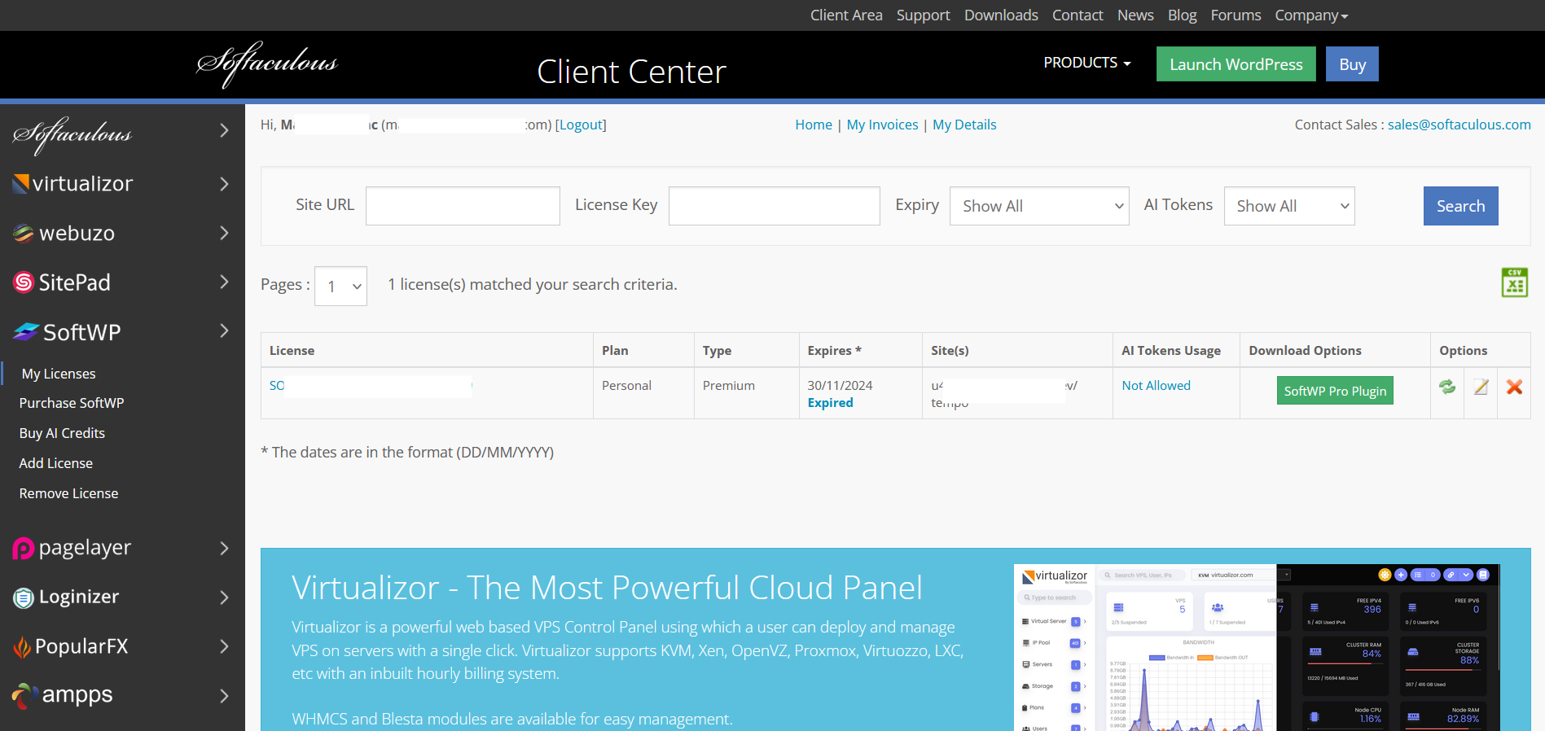Screen dimensions: 1545x731
Task: Click the Not Allowed AI tokens link
Action: pos(1156,386)
